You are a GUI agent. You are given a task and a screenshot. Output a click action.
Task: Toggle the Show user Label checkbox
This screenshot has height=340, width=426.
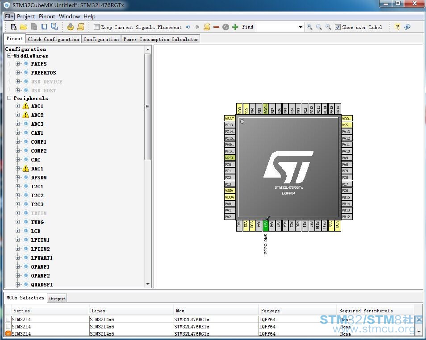338,27
